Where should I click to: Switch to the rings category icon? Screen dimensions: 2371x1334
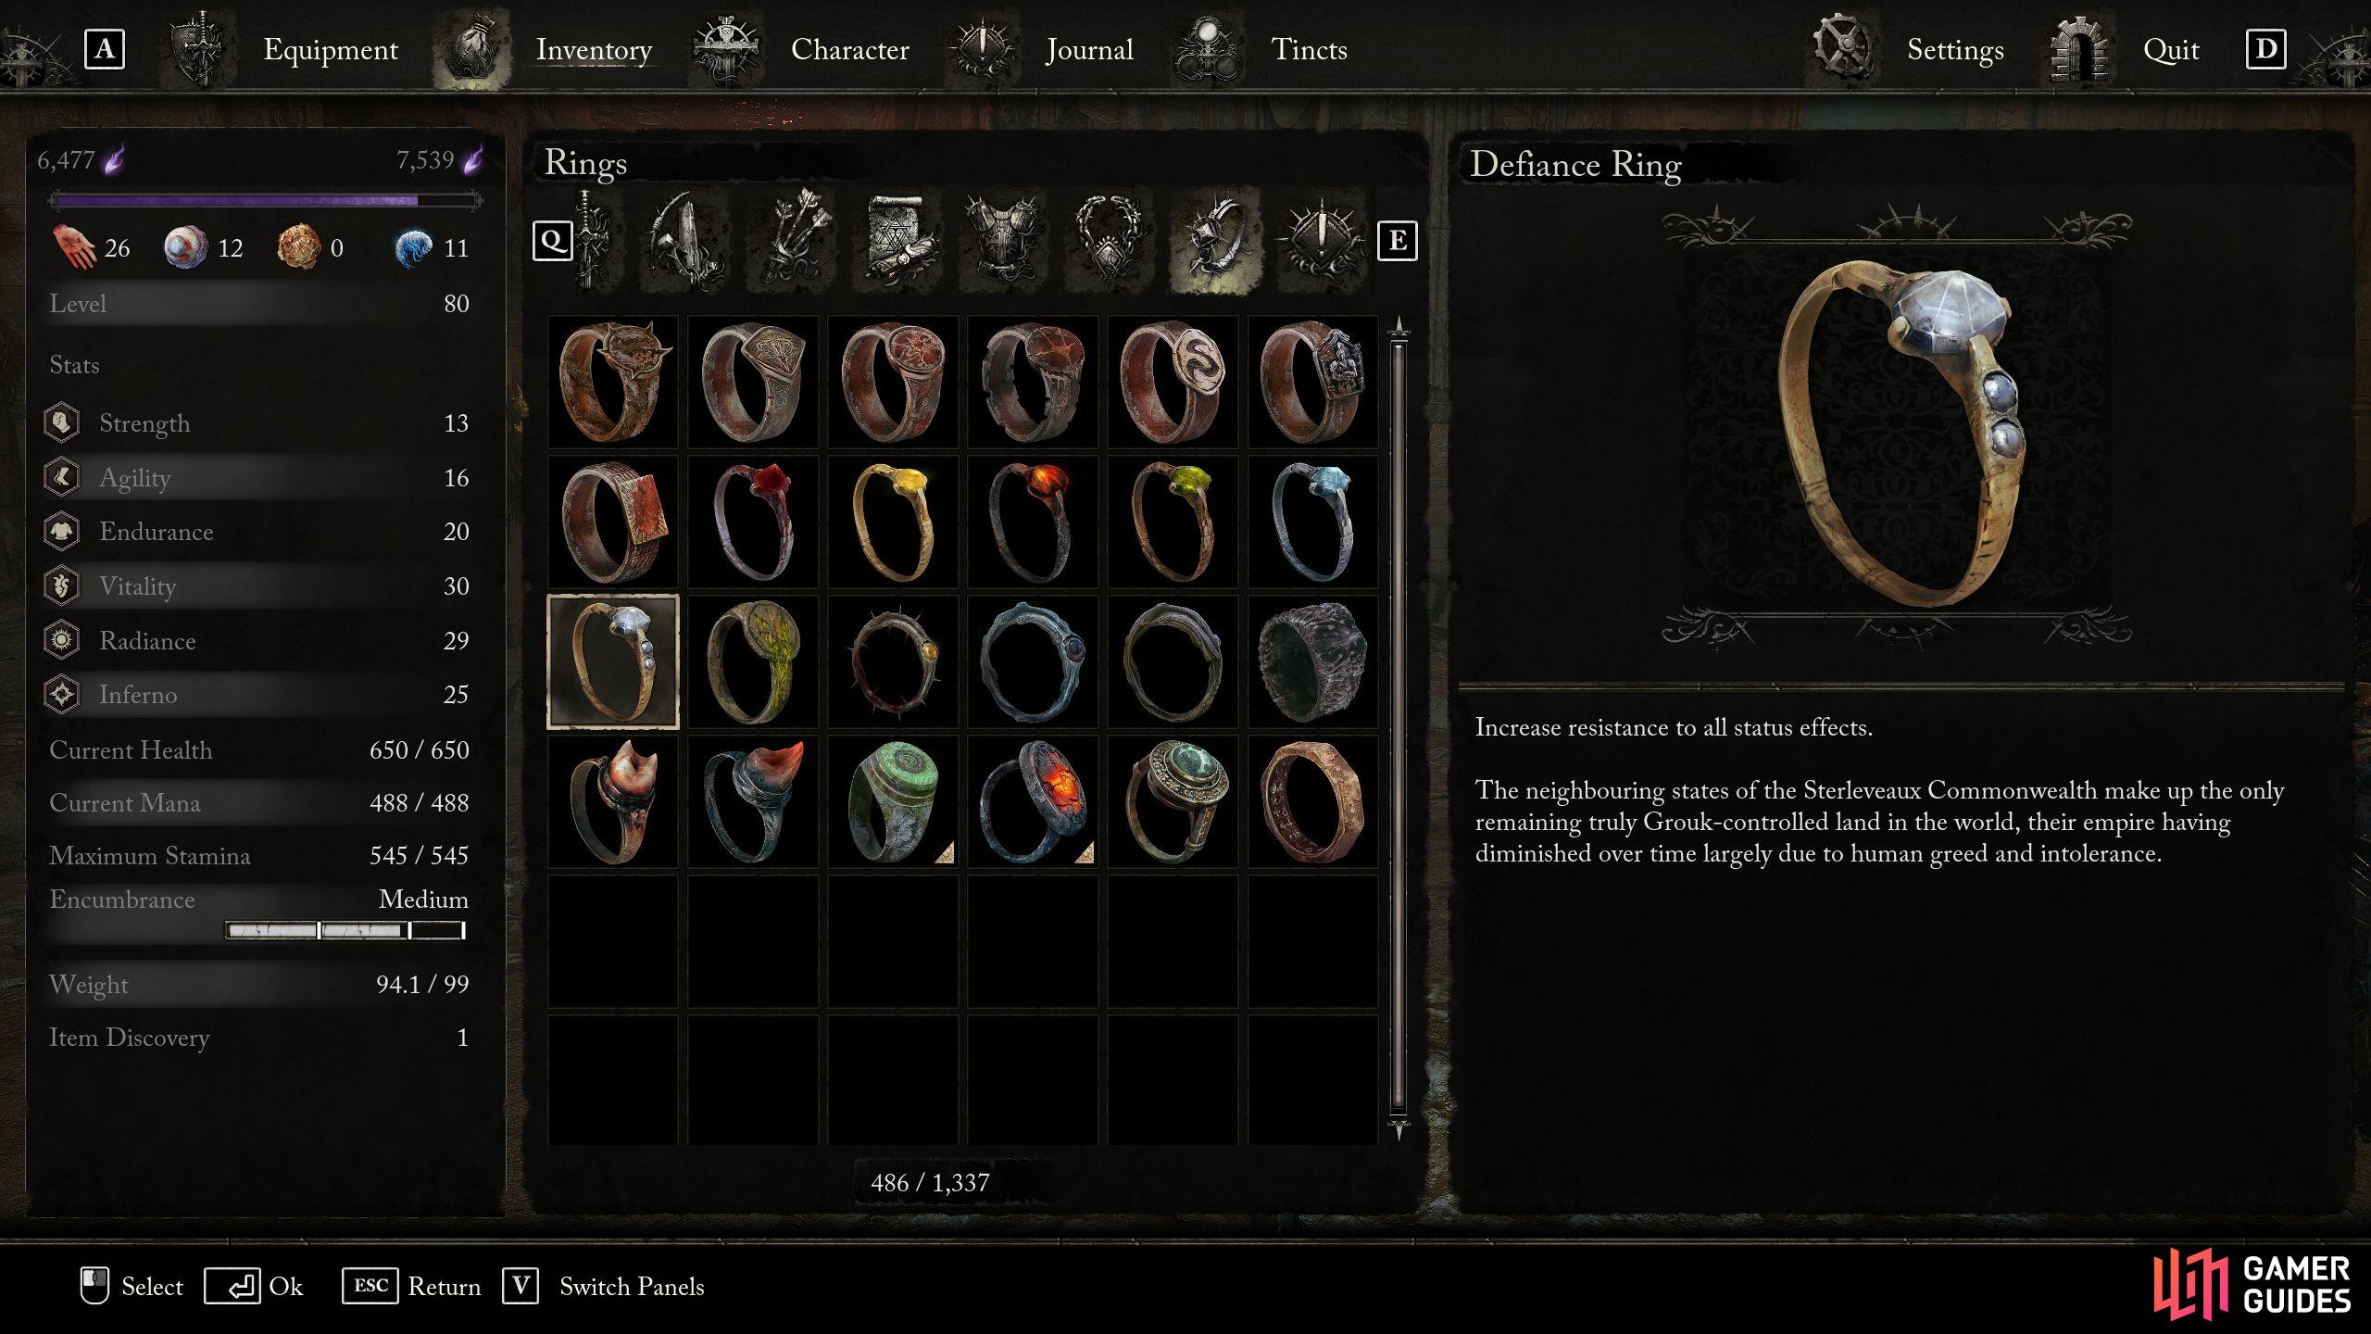coord(1214,241)
